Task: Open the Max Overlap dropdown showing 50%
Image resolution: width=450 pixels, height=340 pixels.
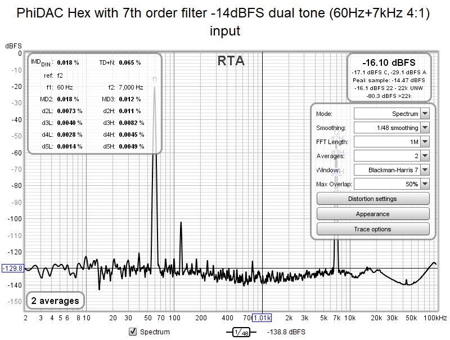Action: [x=391, y=184]
